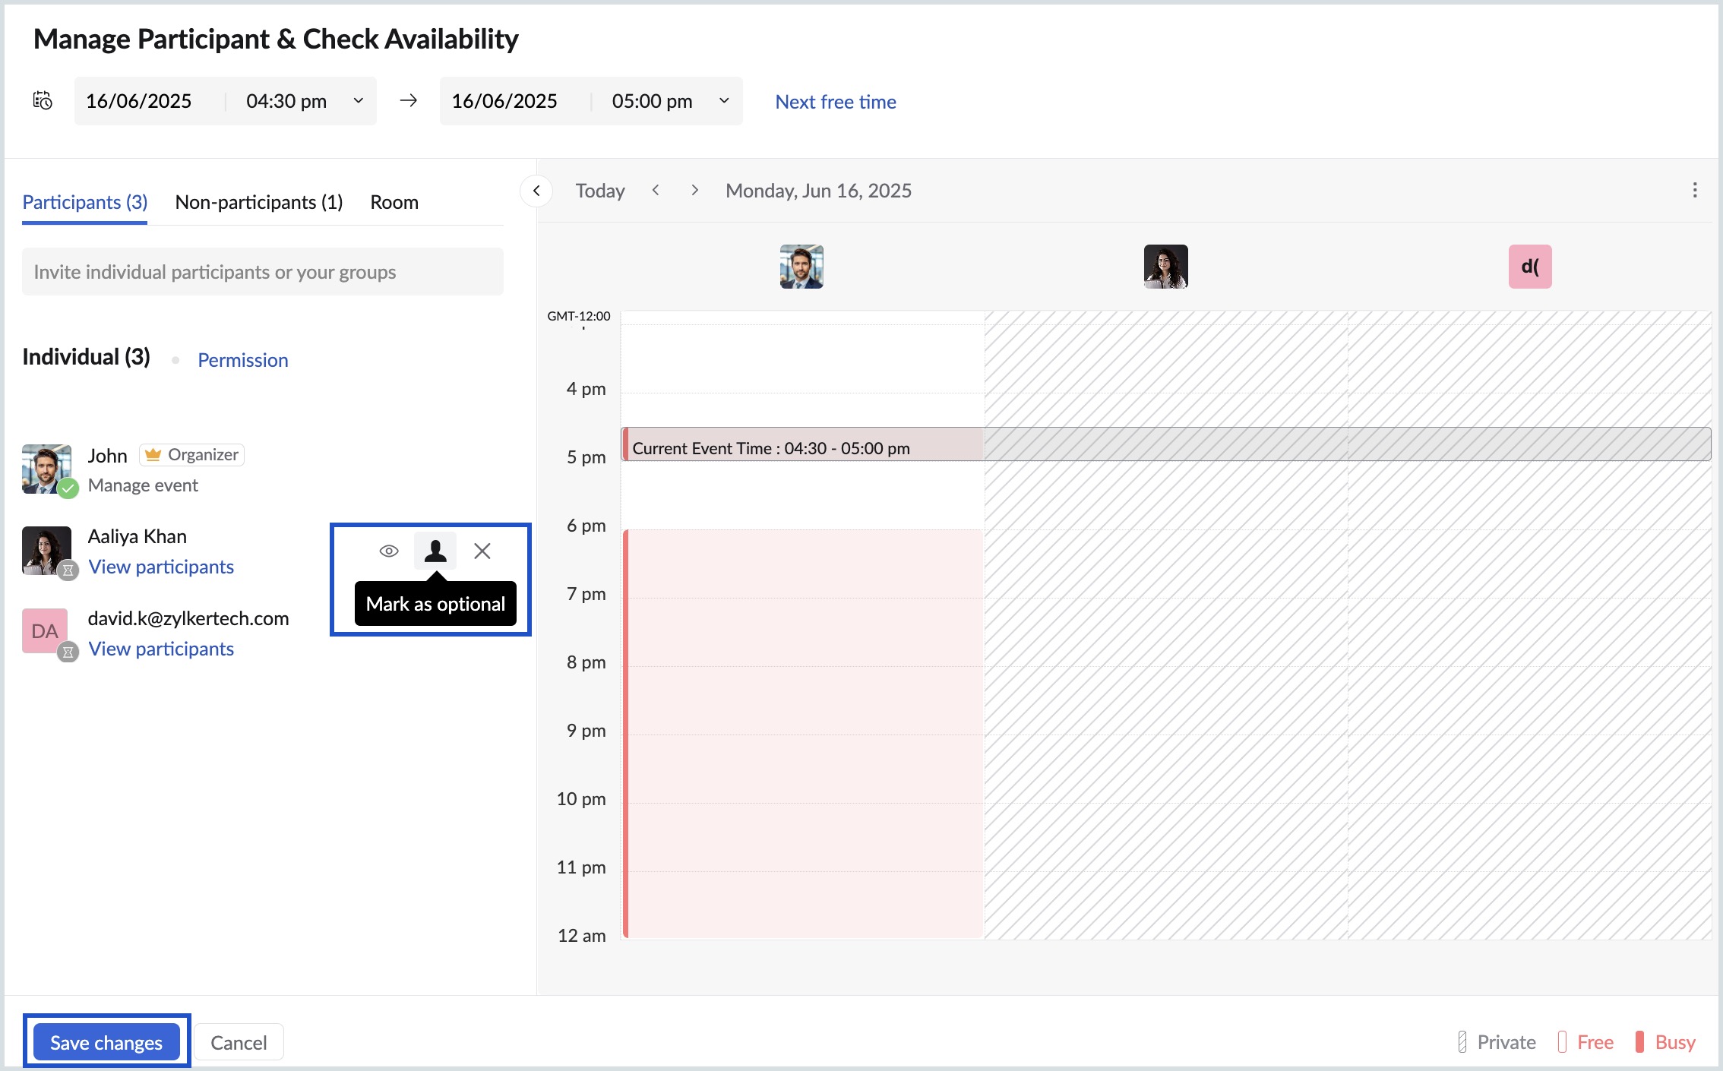This screenshot has width=1723, height=1071.
Task: Click Save changes button
Action: click(106, 1042)
